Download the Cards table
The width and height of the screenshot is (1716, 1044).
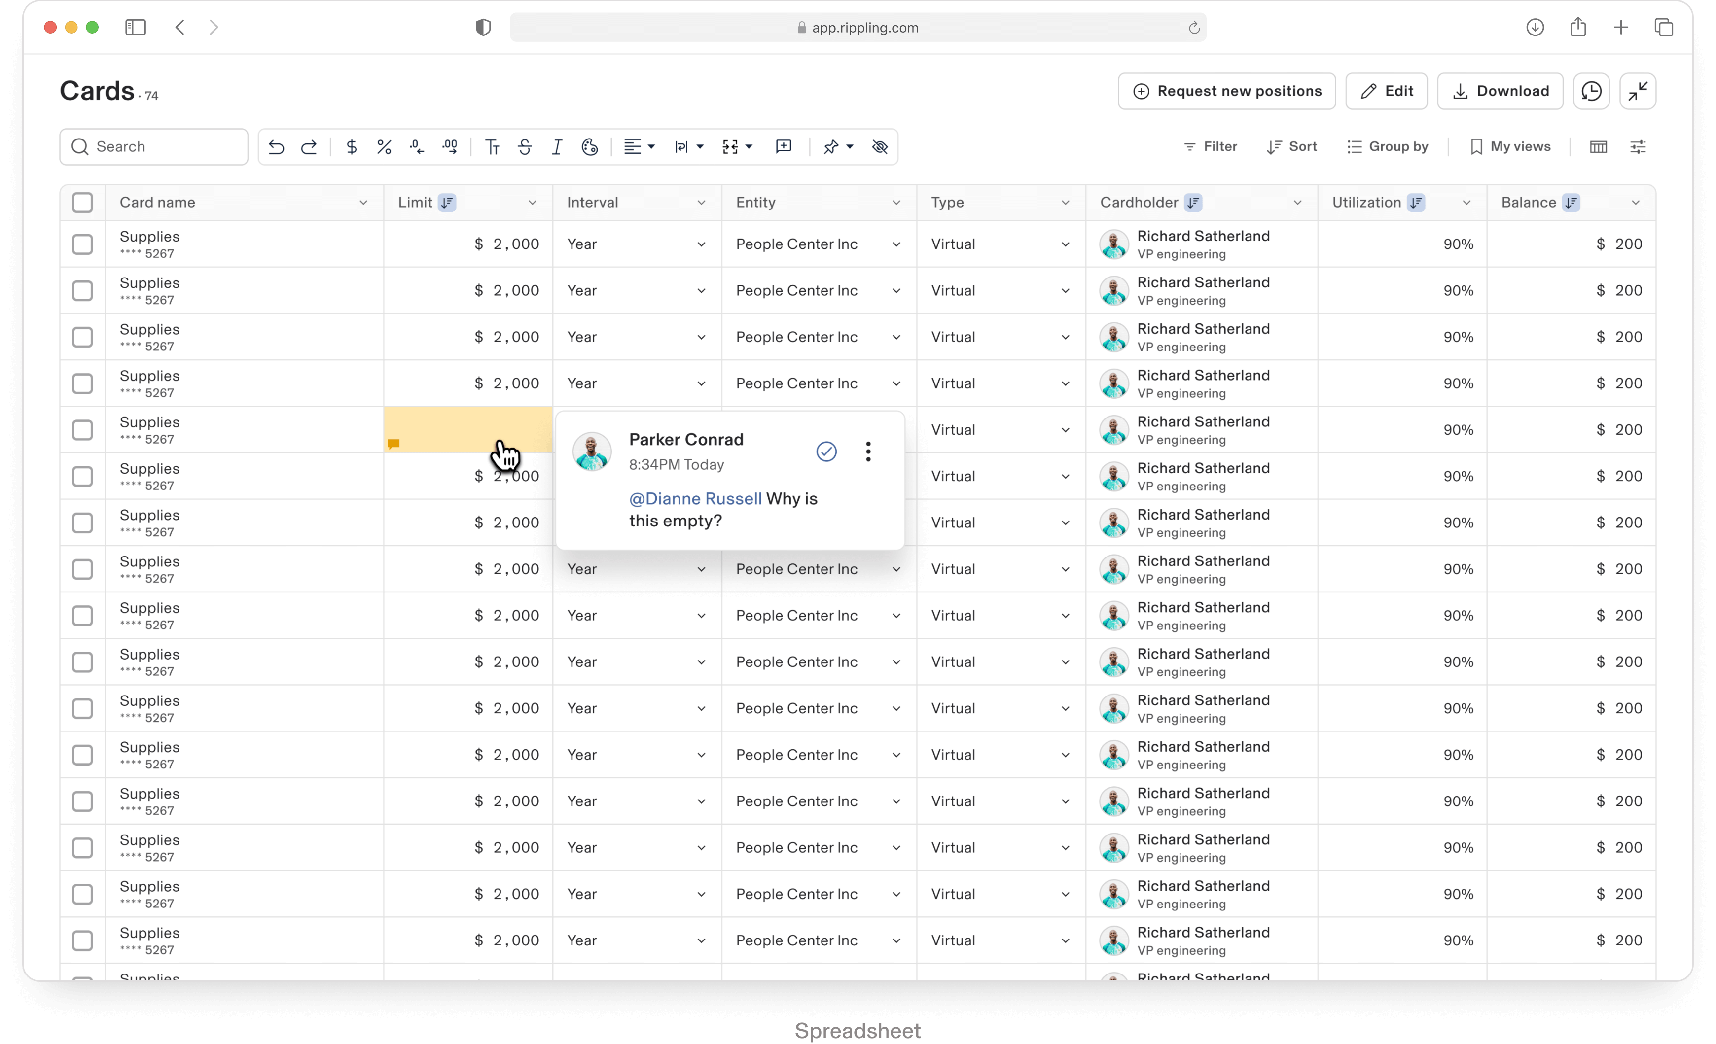pyautogui.click(x=1500, y=91)
